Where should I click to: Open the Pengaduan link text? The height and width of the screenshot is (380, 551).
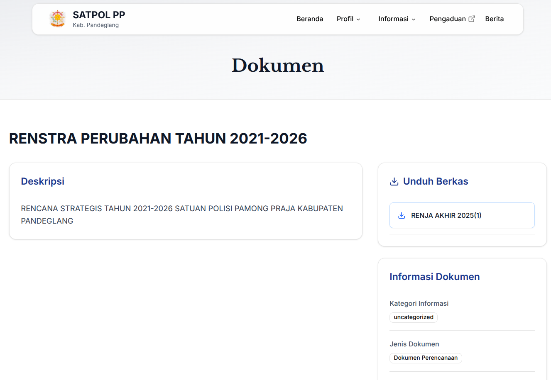pyautogui.click(x=448, y=19)
